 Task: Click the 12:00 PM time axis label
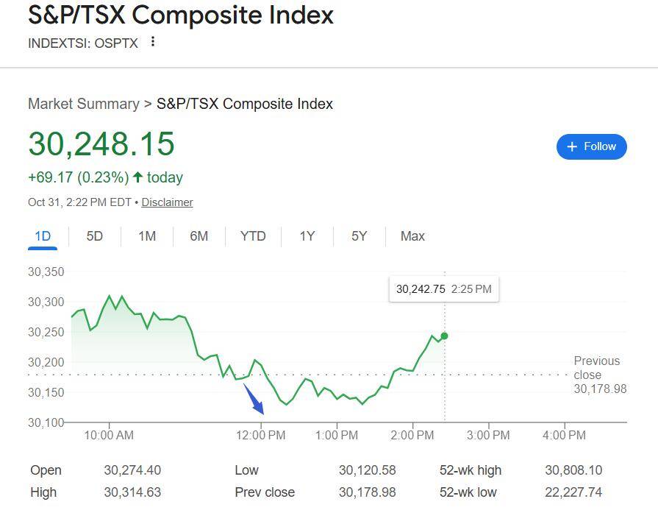point(262,435)
